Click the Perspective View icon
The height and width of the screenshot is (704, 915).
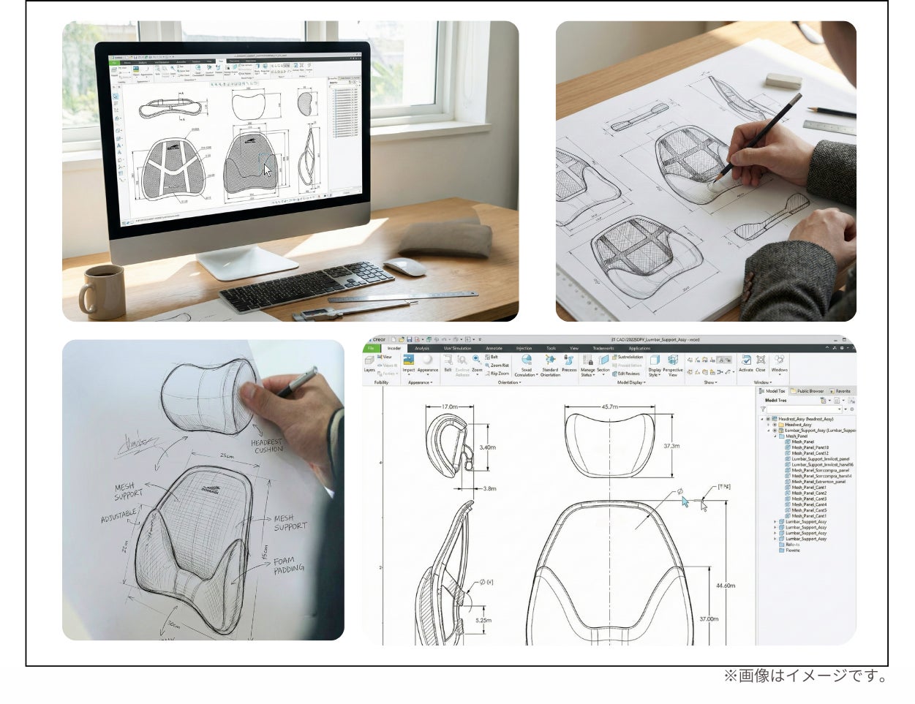pos(672,360)
